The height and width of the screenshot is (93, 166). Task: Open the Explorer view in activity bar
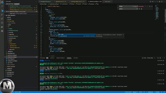point(2,2)
